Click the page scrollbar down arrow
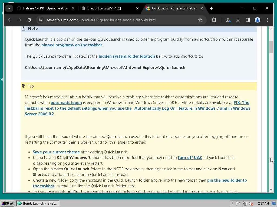Viewport: 277px width, 207px height. 271,190
